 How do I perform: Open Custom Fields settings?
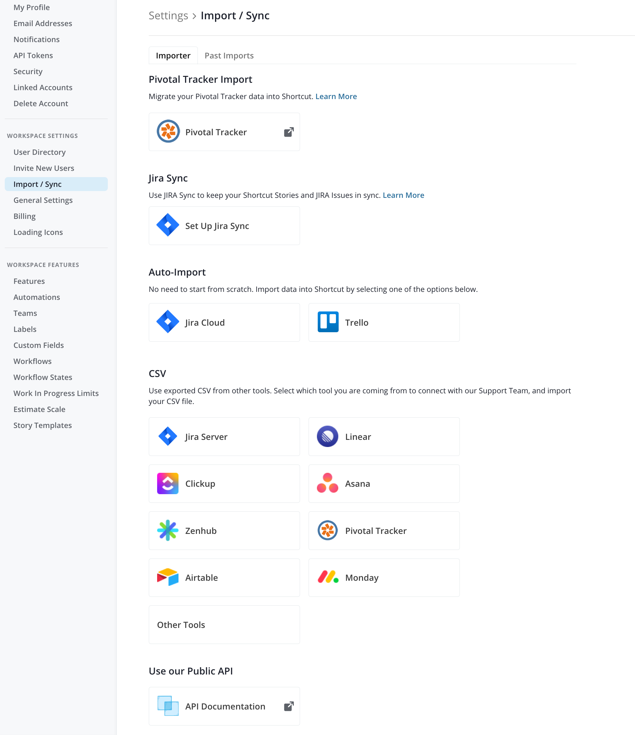pos(39,345)
